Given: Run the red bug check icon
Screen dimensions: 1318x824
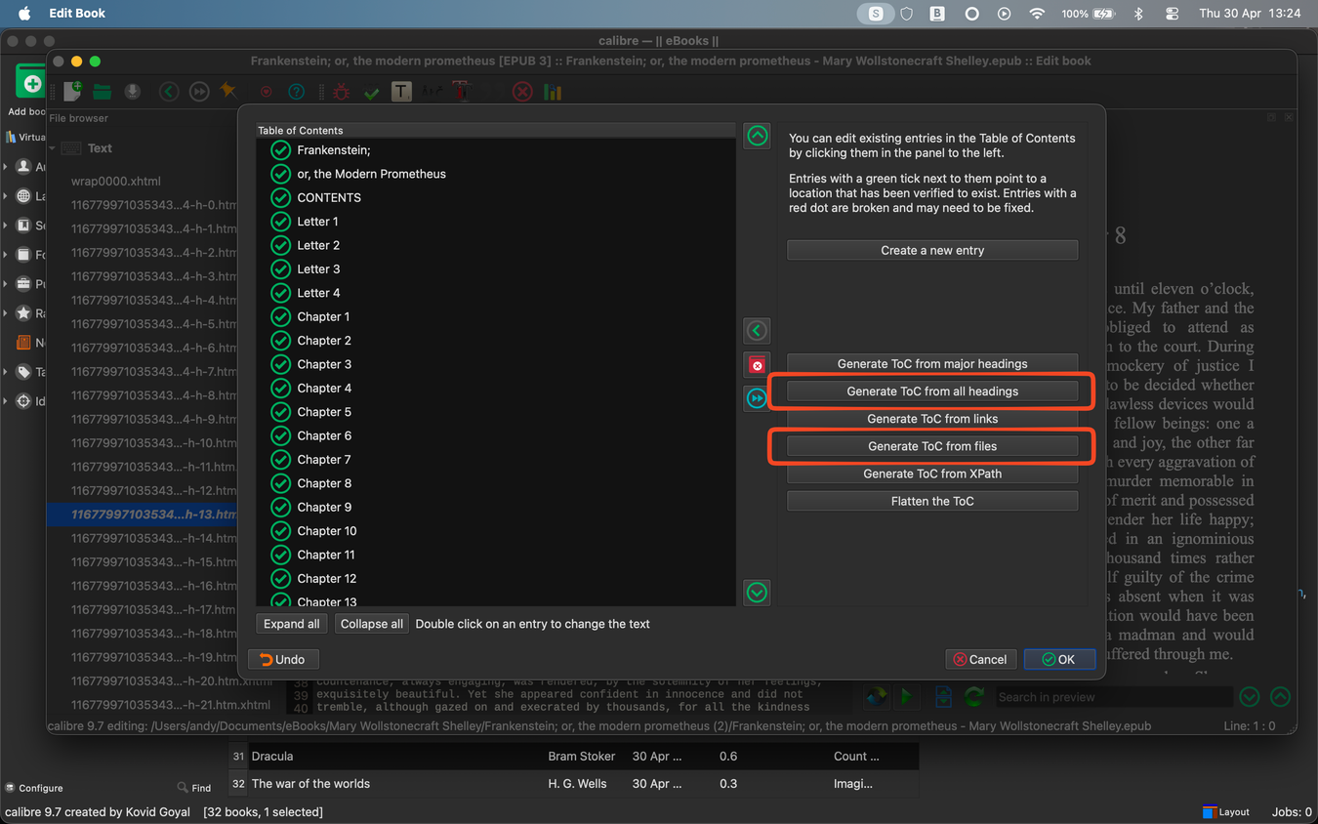Looking at the screenshot, I should click(x=341, y=92).
